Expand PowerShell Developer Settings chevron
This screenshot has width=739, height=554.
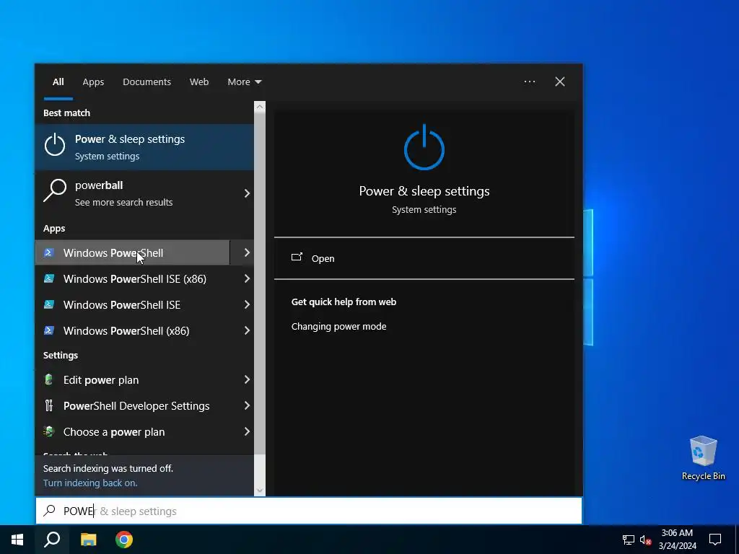pyautogui.click(x=247, y=405)
